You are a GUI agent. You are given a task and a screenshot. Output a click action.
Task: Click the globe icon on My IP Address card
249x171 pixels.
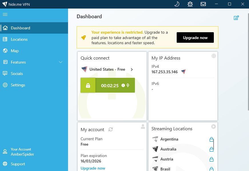coord(214,56)
